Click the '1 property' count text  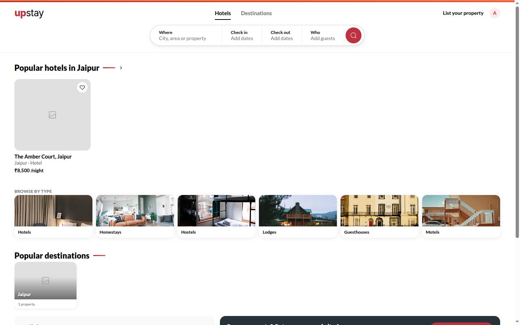click(x=27, y=304)
